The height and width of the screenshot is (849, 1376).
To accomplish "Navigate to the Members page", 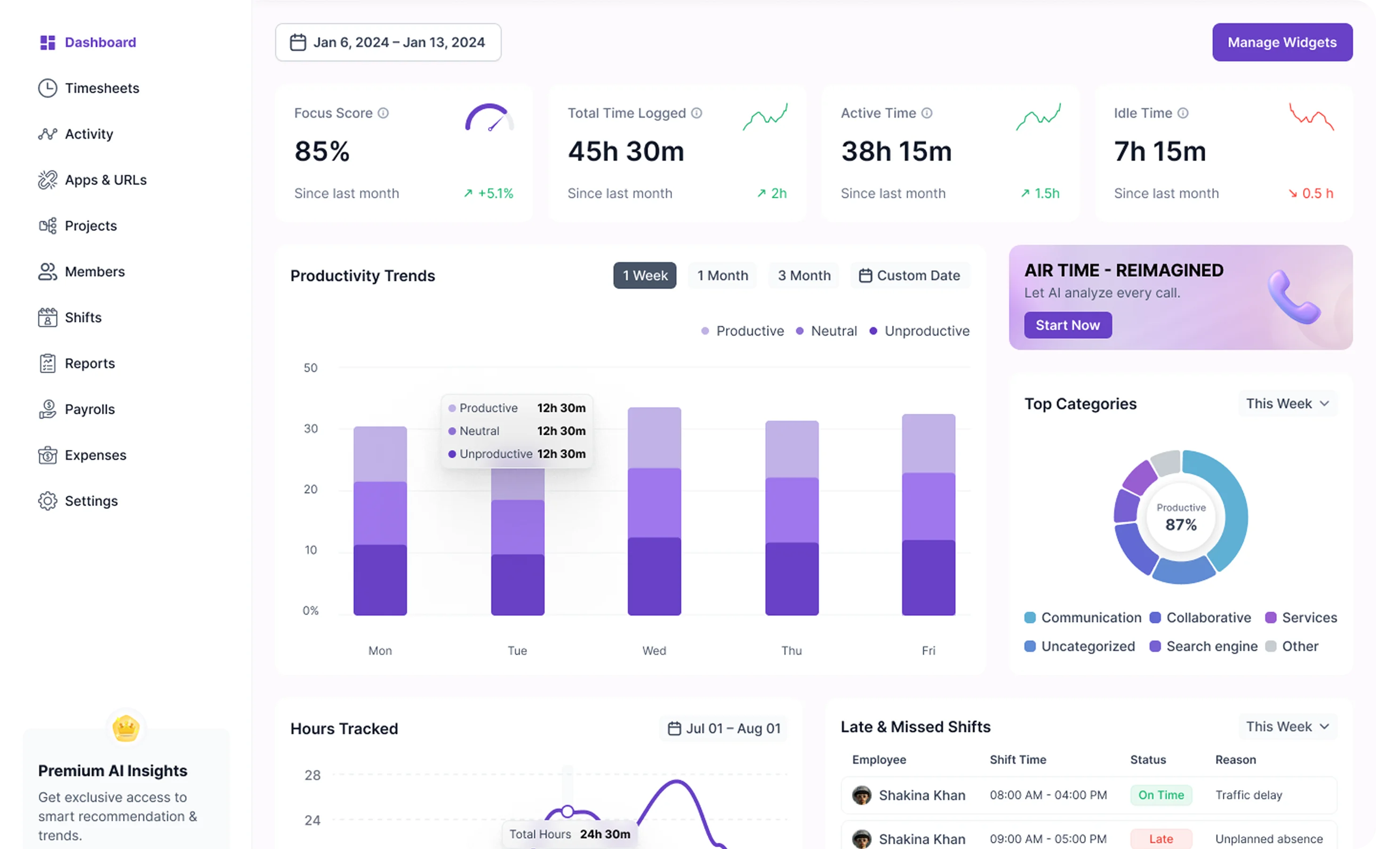I will point(81,272).
